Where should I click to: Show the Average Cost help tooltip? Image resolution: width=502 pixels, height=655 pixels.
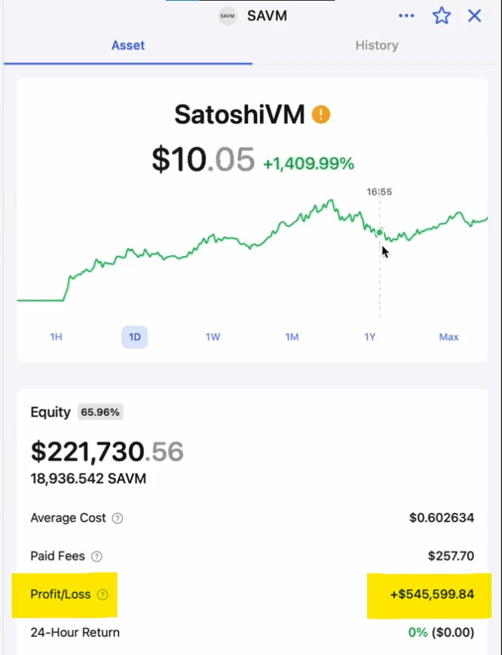[x=118, y=519]
